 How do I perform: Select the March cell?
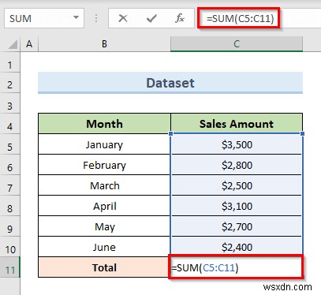click(104, 185)
